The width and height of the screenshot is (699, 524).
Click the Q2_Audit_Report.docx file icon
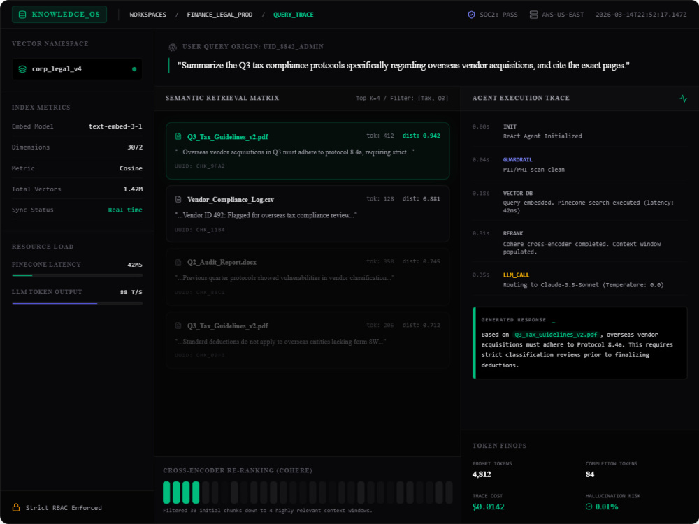click(x=178, y=263)
